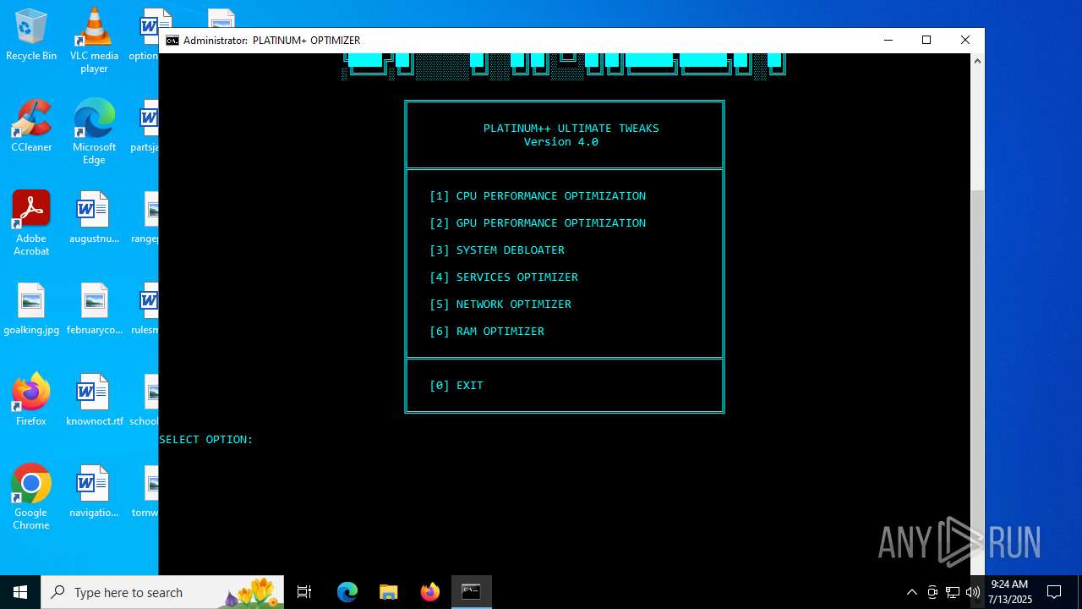1082x609 pixels.
Task: Open Firefox desktop shortcut
Action: (x=31, y=400)
